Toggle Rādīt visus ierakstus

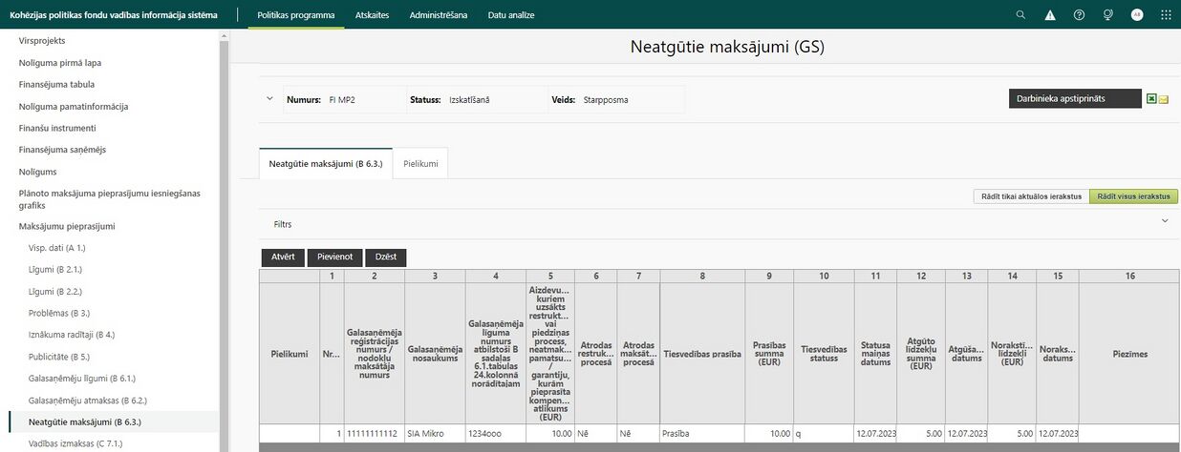(1133, 196)
